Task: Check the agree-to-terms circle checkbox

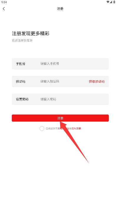Action: pyautogui.click(x=42, y=128)
